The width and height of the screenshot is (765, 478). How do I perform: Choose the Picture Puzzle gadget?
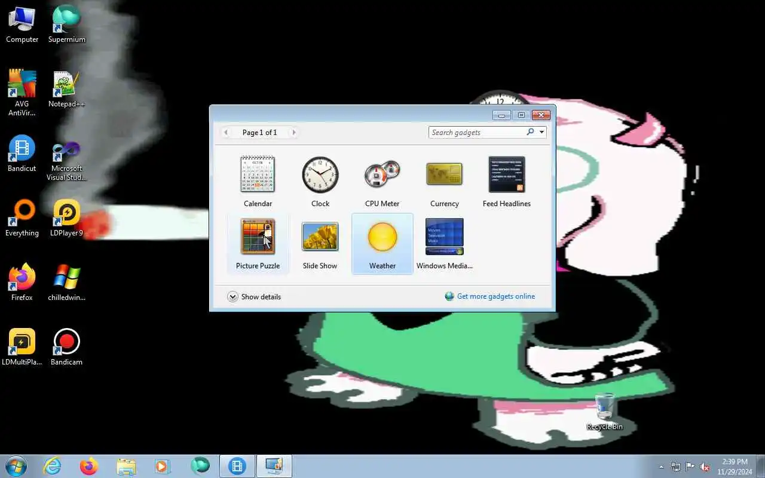[x=258, y=244]
